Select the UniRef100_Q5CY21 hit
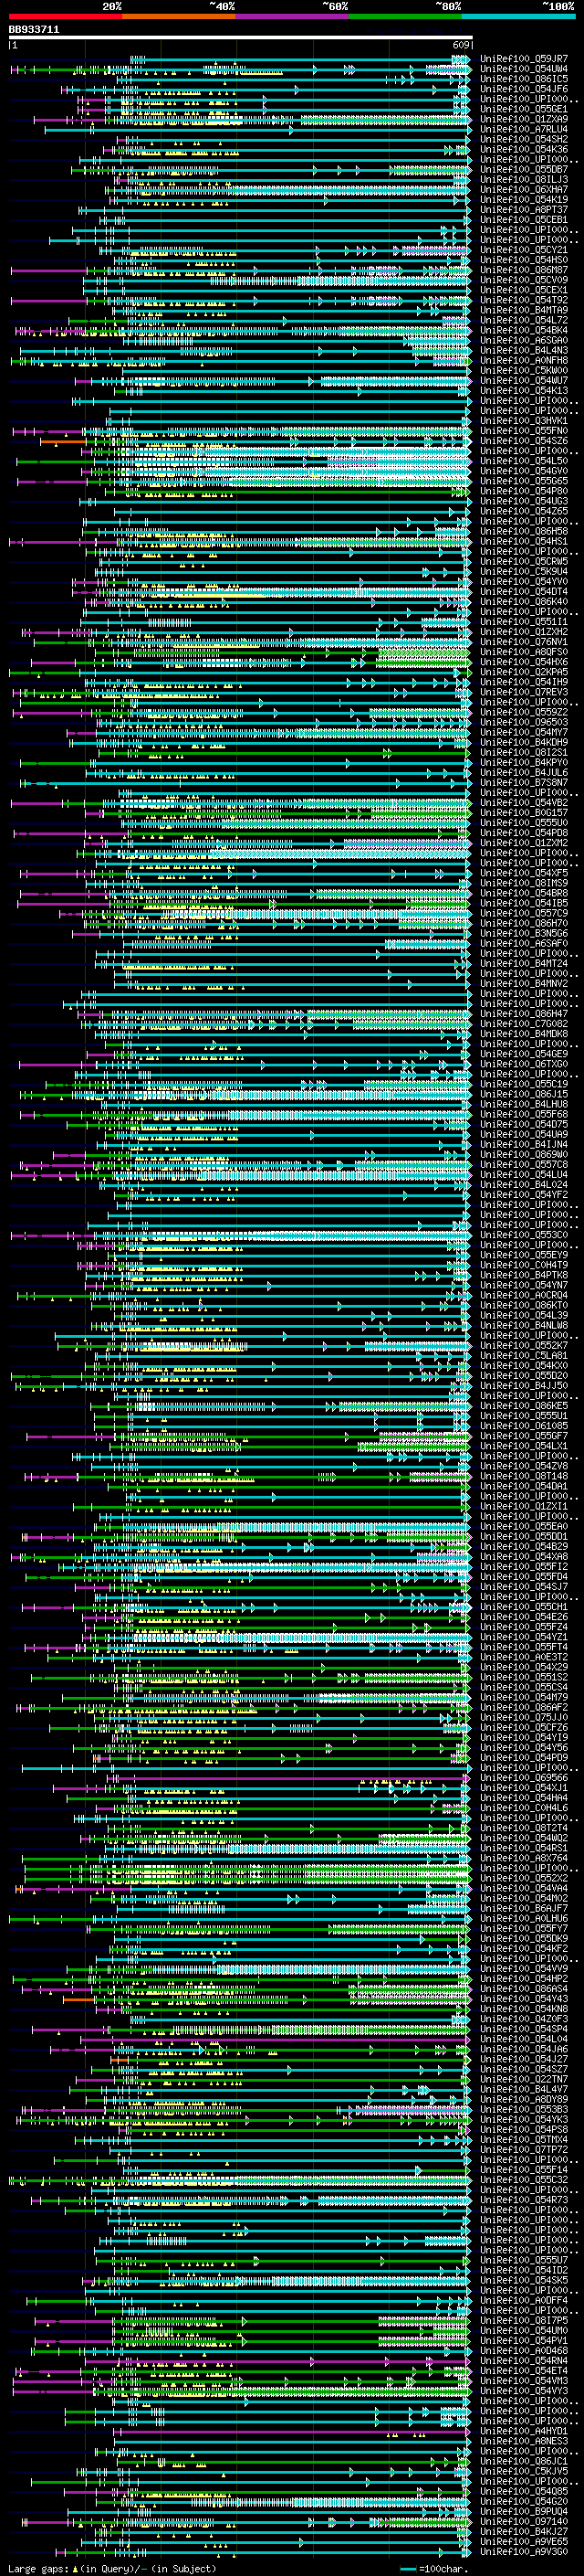Image resolution: width=584 pixels, height=2576 pixels. (x=524, y=250)
